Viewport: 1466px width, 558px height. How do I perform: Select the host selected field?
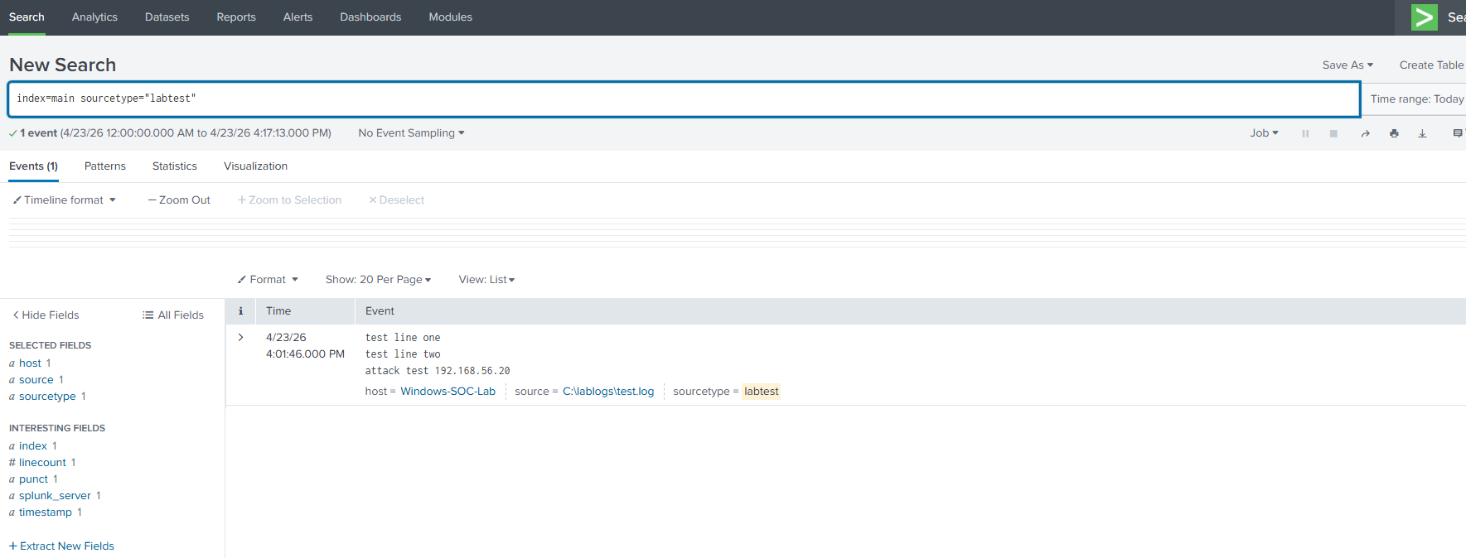(x=31, y=363)
